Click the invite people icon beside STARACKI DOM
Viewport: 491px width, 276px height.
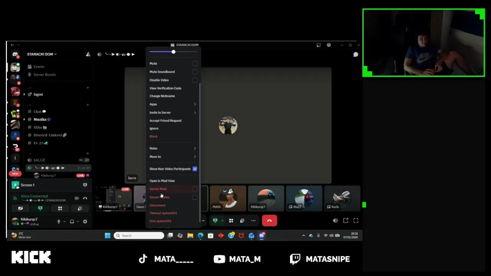[x=88, y=54]
